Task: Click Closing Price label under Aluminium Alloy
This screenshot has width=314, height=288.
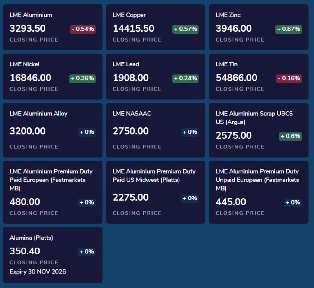Action: [34, 147]
